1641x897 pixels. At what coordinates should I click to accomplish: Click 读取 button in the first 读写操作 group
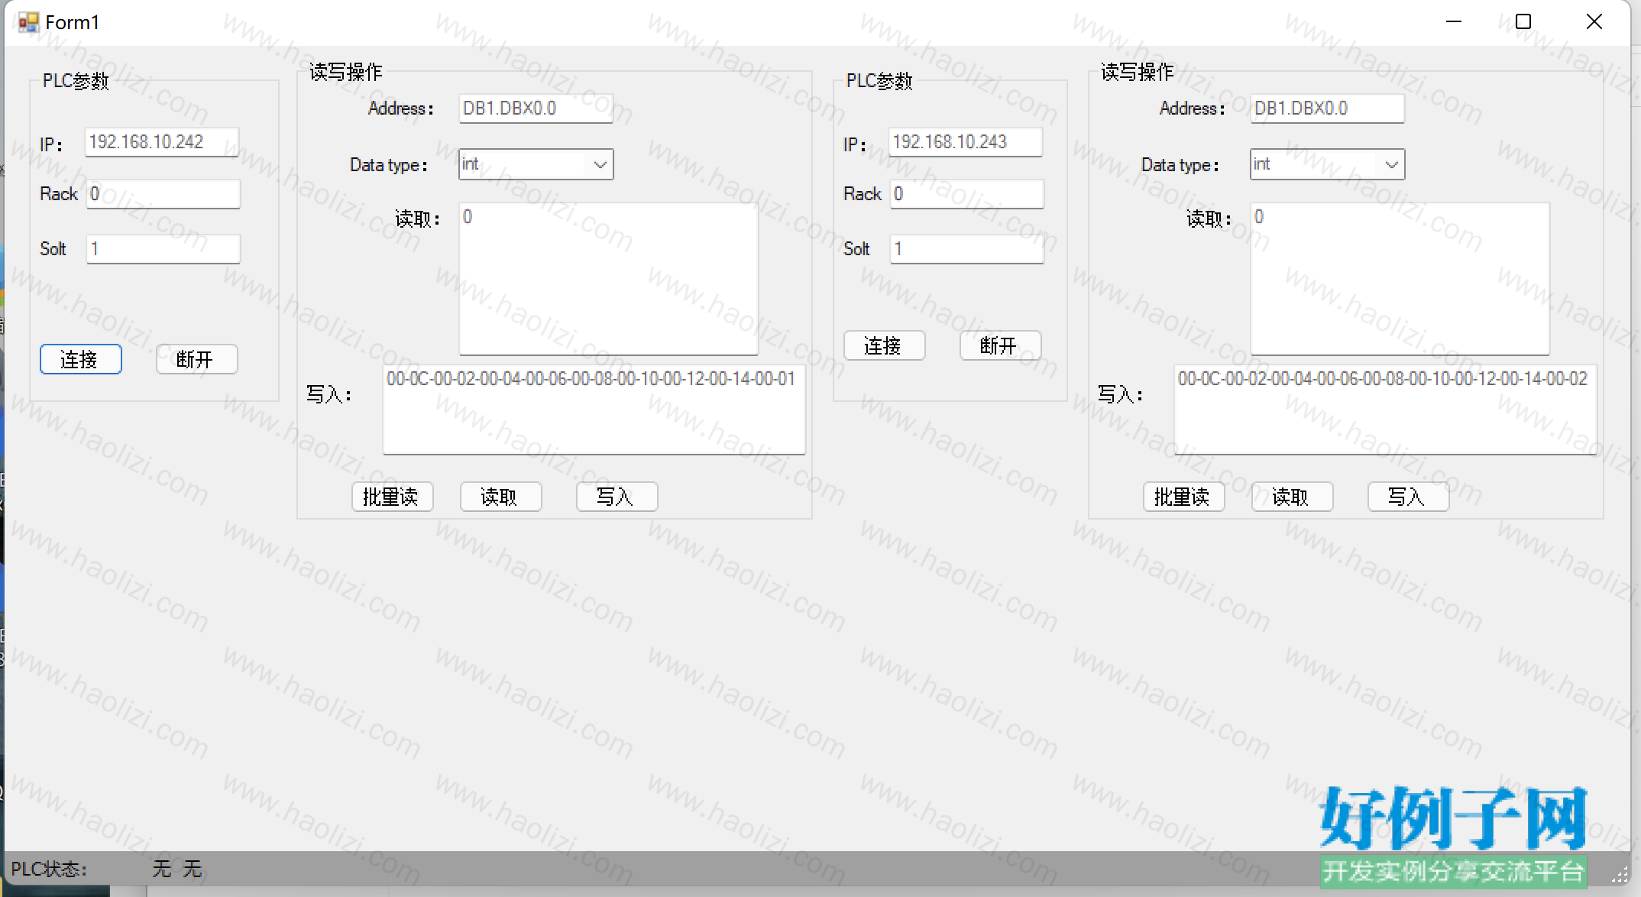tap(500, 497)
